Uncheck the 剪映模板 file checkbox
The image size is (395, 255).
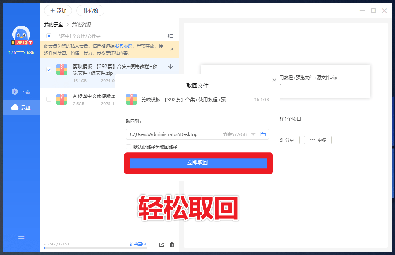pyautogui.click(x=48, y=70)
